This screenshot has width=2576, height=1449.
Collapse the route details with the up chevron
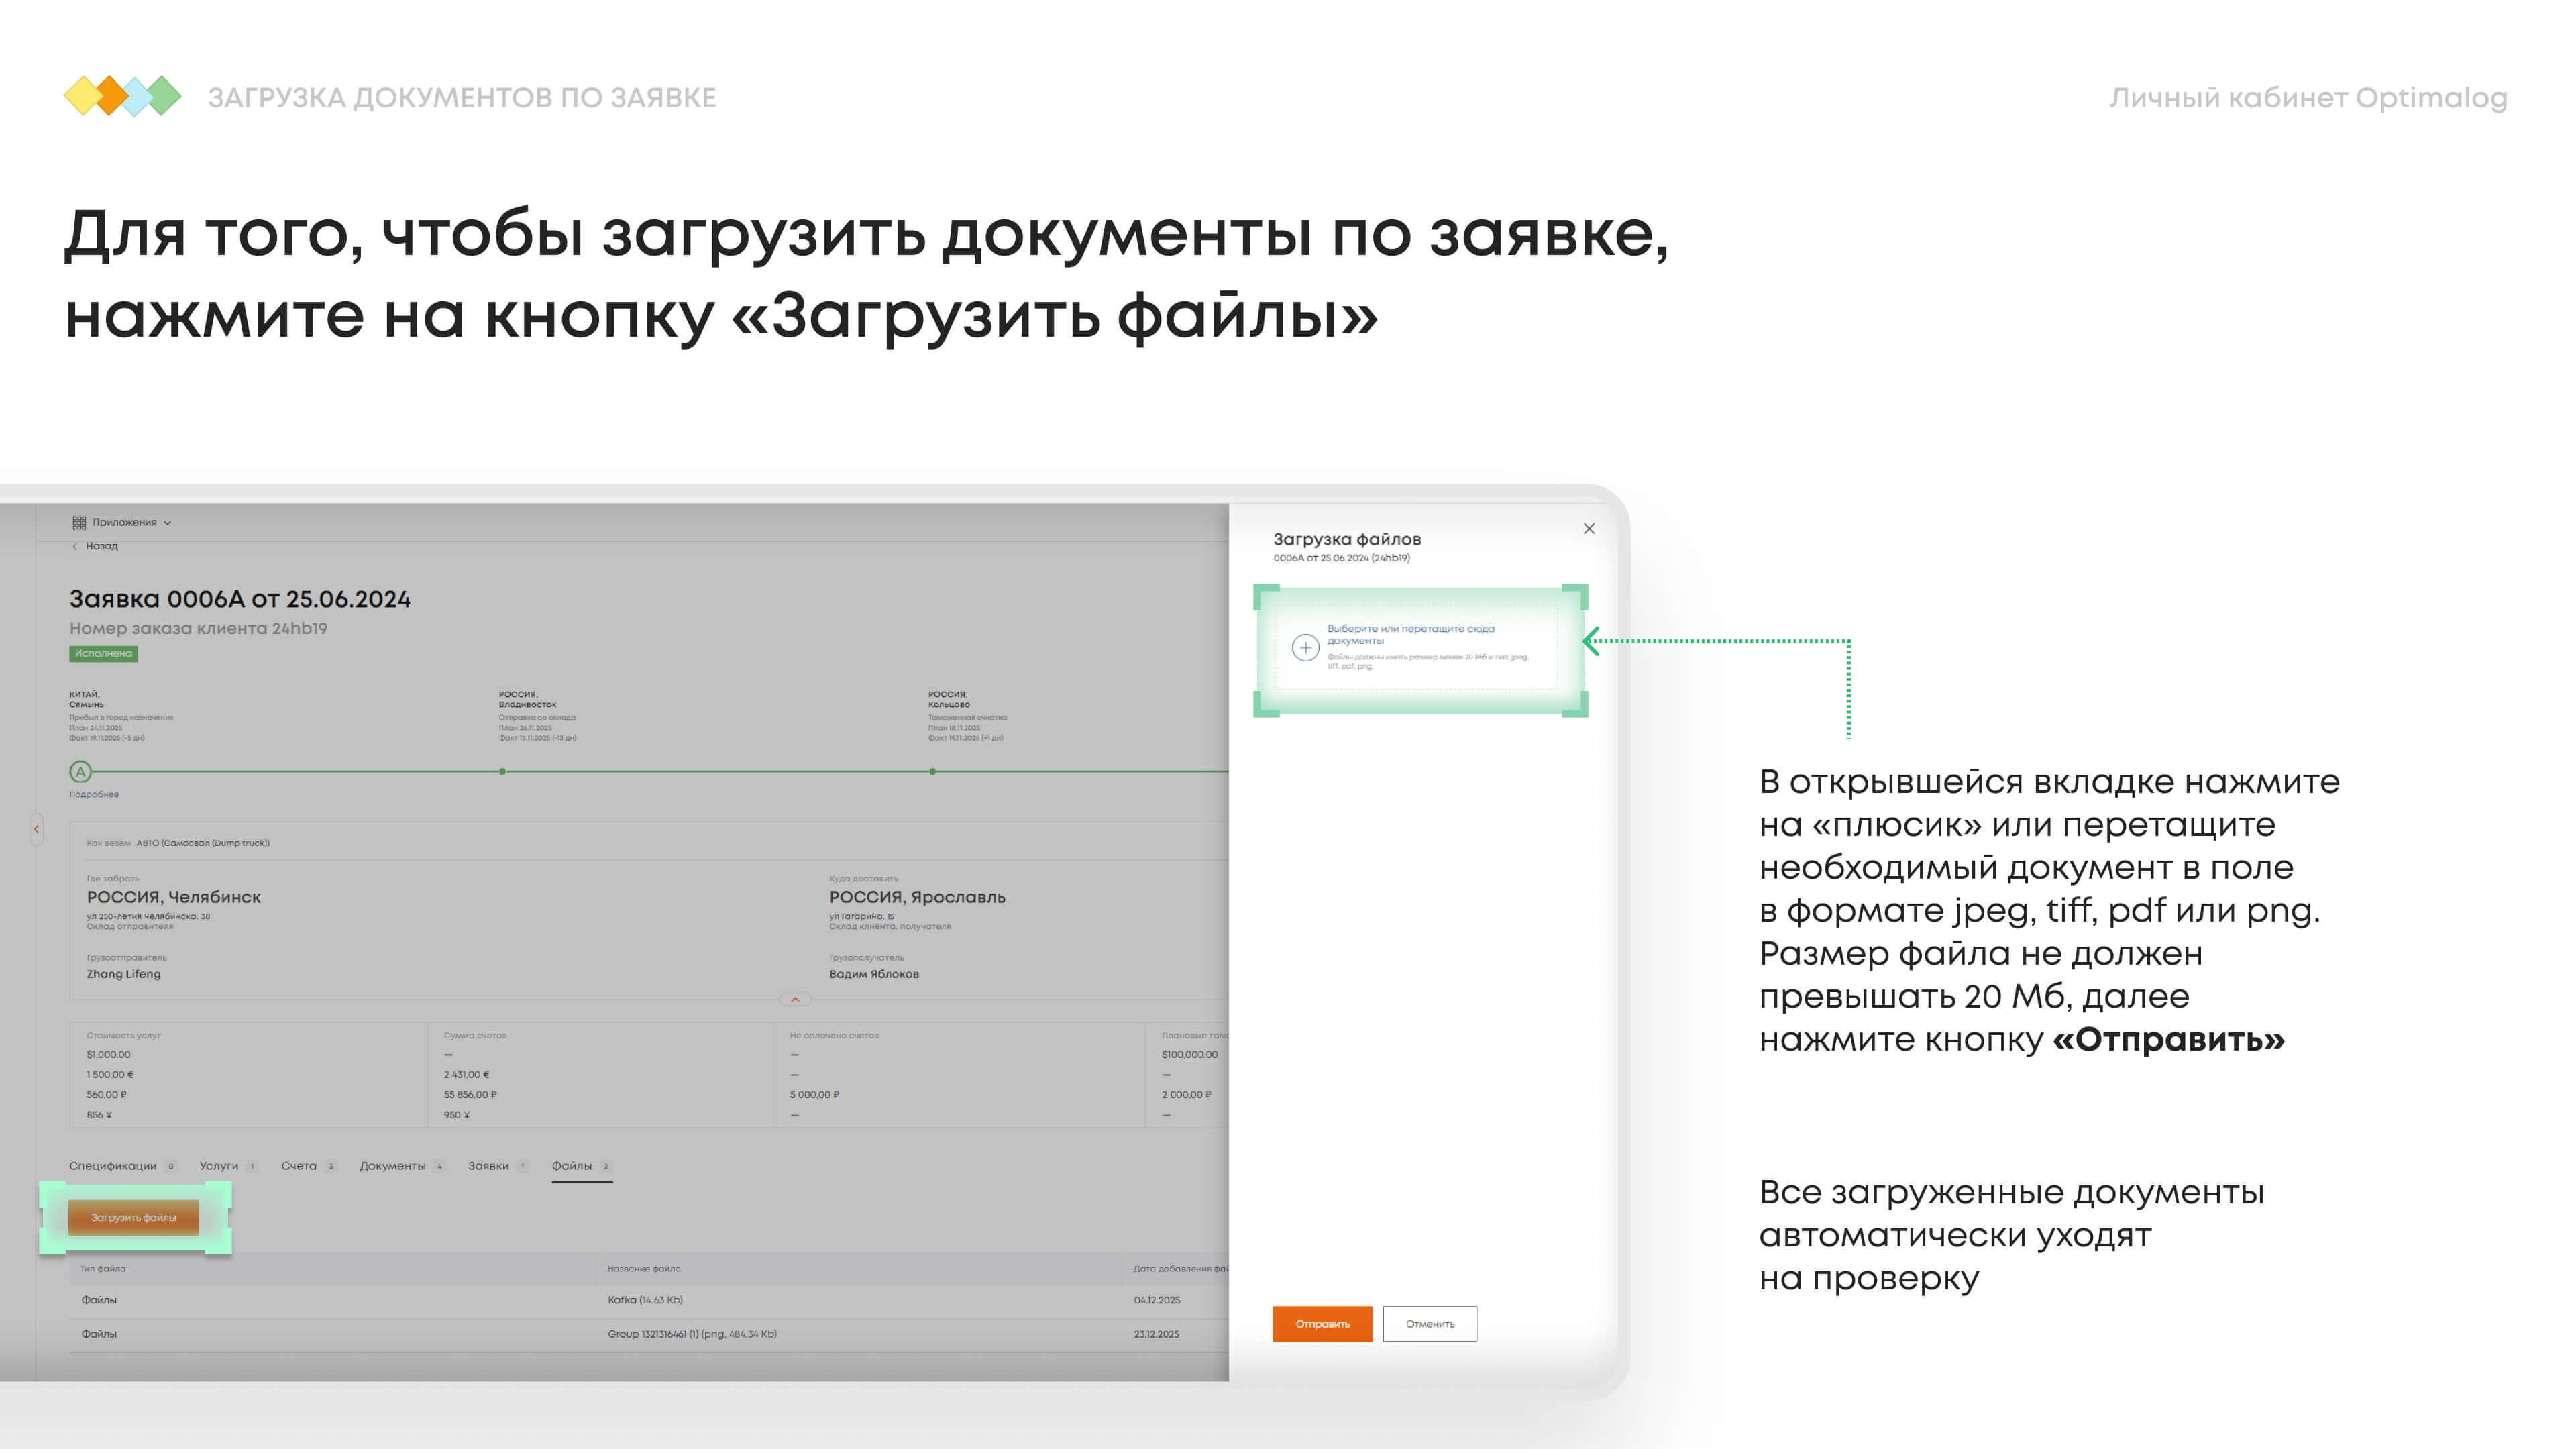click(x=795, y=999)
